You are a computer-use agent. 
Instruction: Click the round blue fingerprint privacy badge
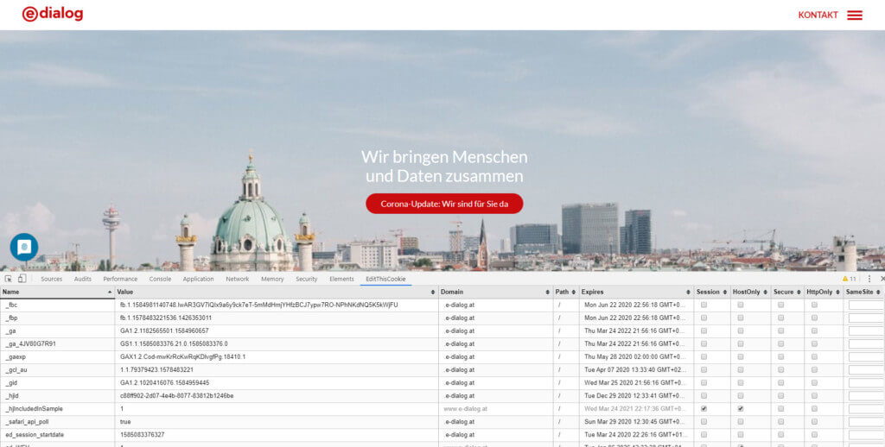coord(24,247)
